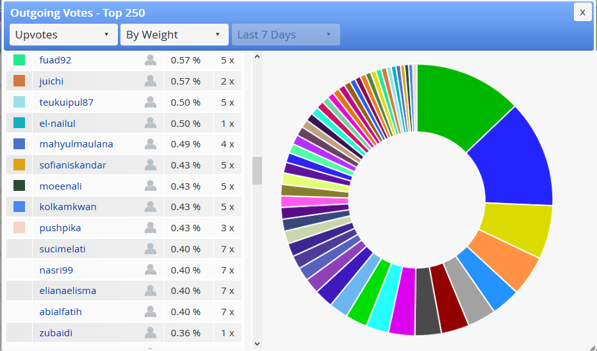Click the person icon next to moeenali
Viewport: 597px width, 351px height.
tap(151, 186)
